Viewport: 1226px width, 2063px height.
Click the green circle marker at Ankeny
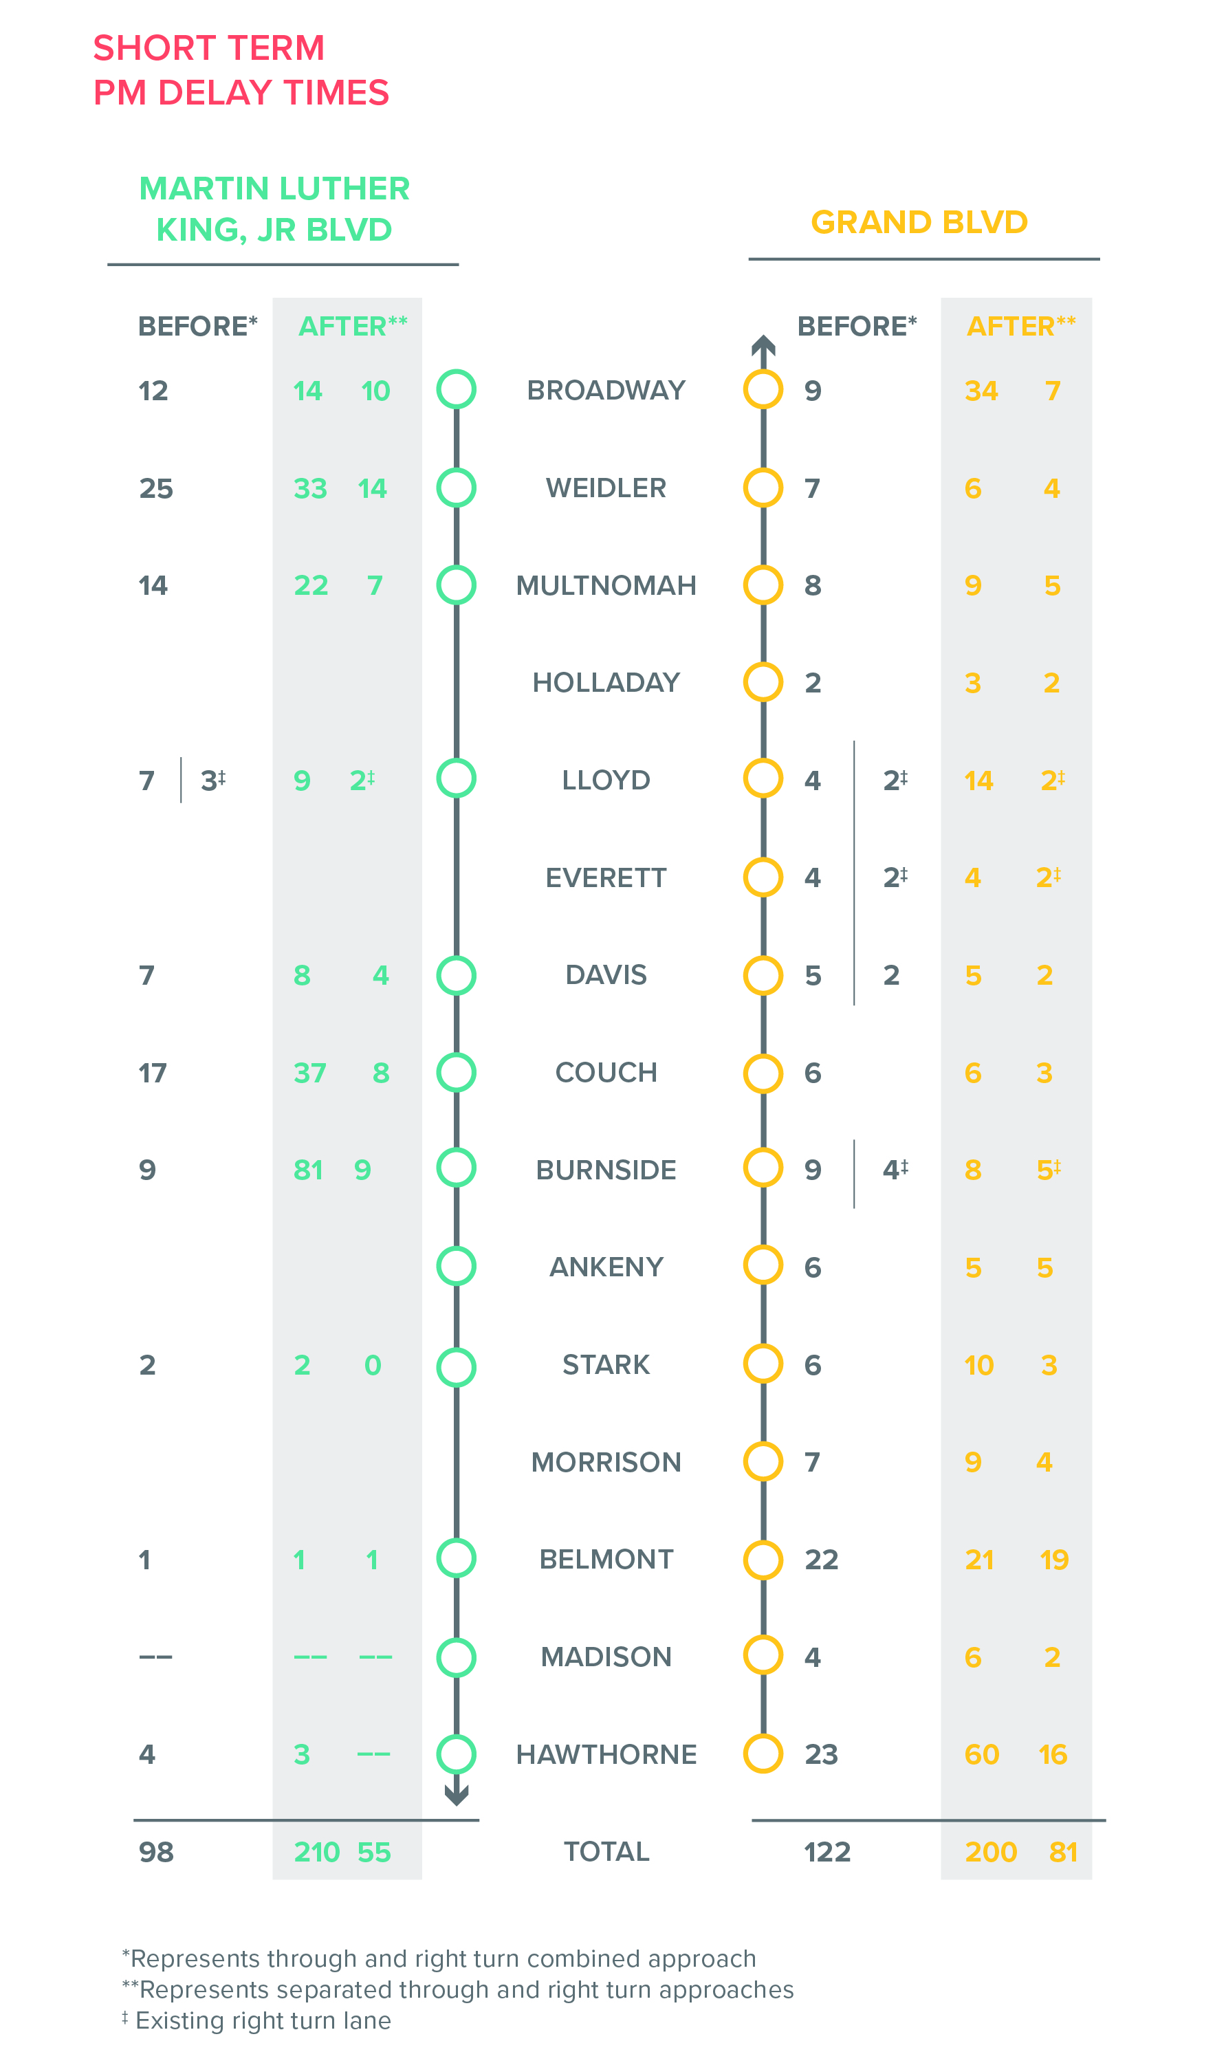click(x=456, y=1266)
